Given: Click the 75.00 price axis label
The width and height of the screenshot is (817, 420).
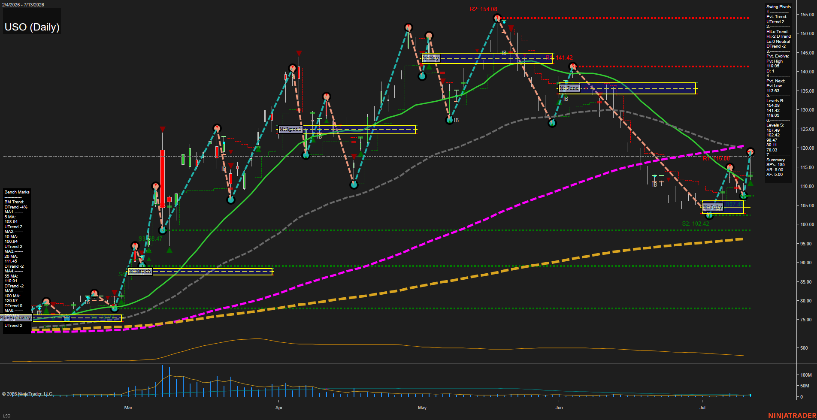Looking at the screenshot, I should (805, 320).
